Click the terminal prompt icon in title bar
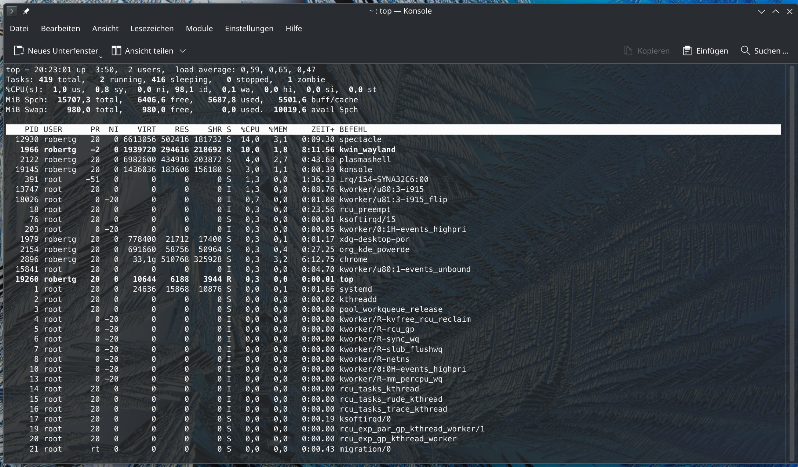 coord(11,11)
